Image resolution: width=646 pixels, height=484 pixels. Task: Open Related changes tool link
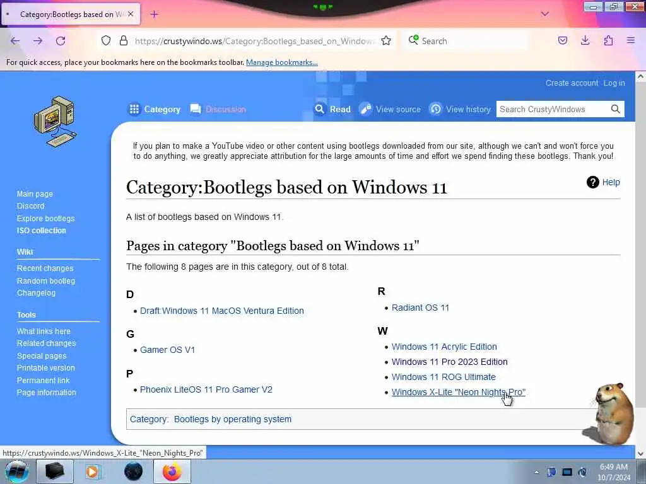pos(46,343)
